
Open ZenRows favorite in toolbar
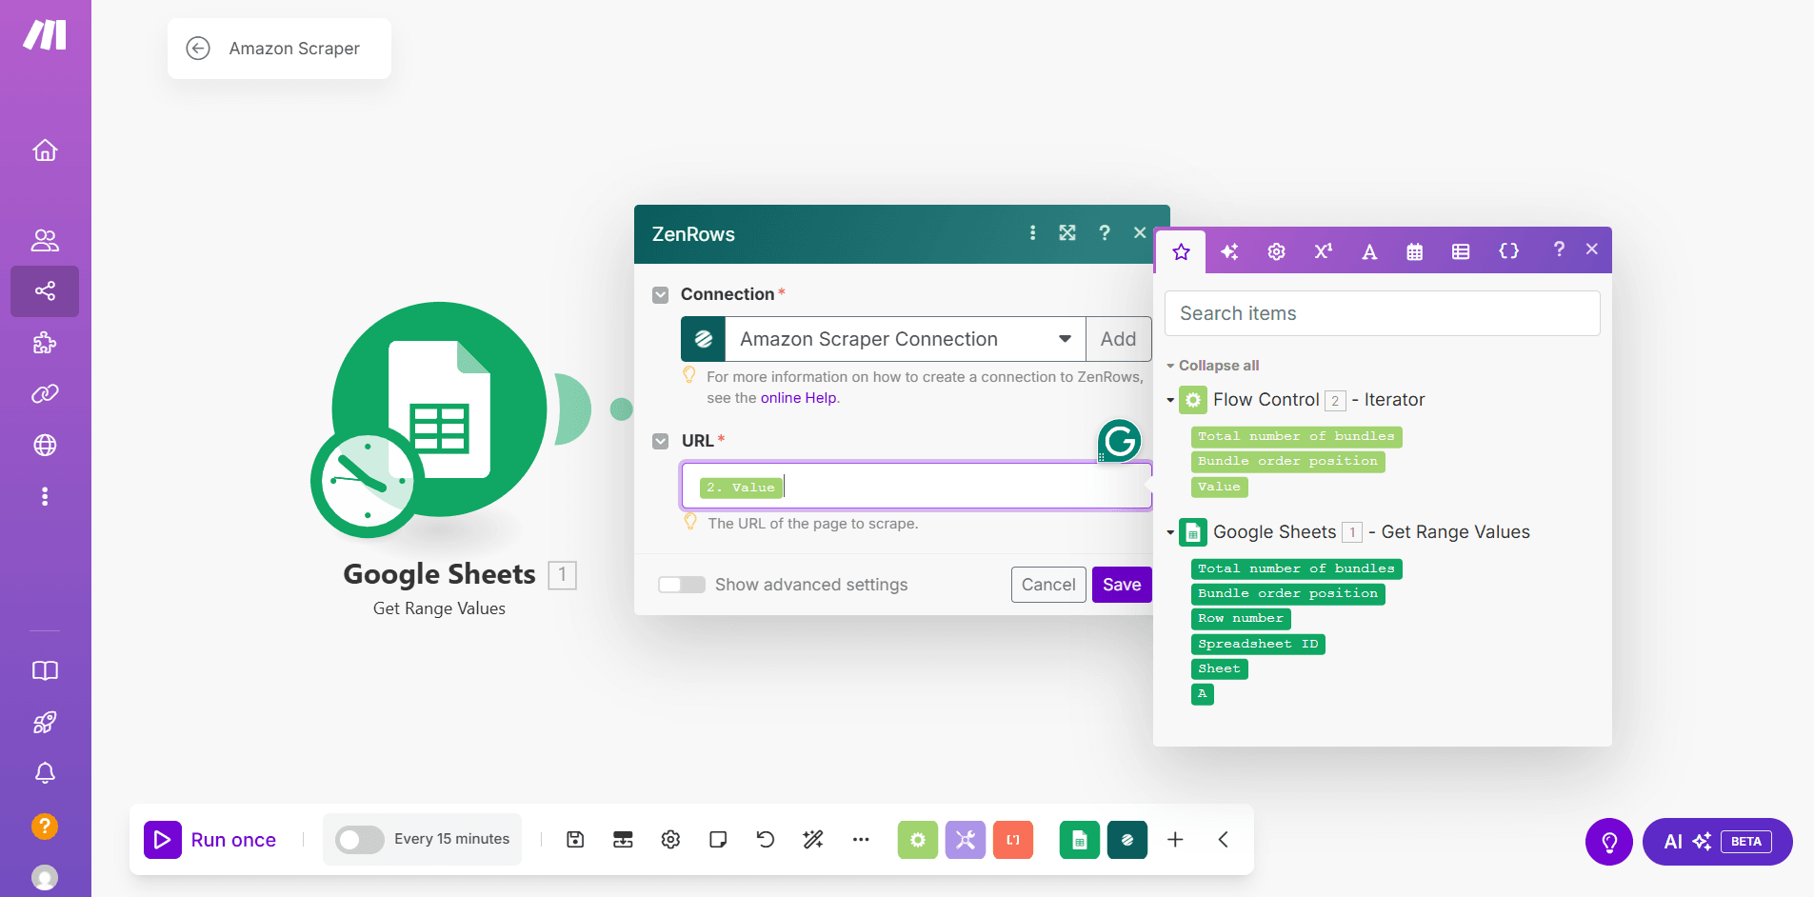1127,840
